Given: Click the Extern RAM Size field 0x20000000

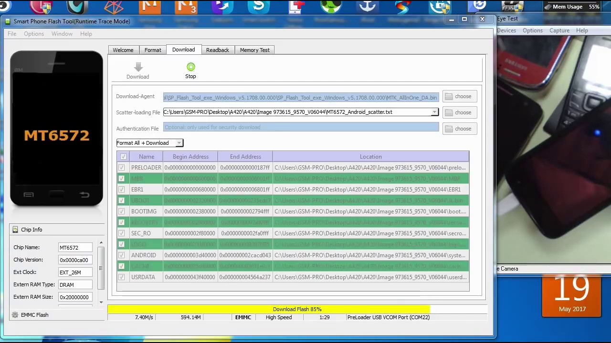Looking at the screenshot, I should click(x=75, y=297).
